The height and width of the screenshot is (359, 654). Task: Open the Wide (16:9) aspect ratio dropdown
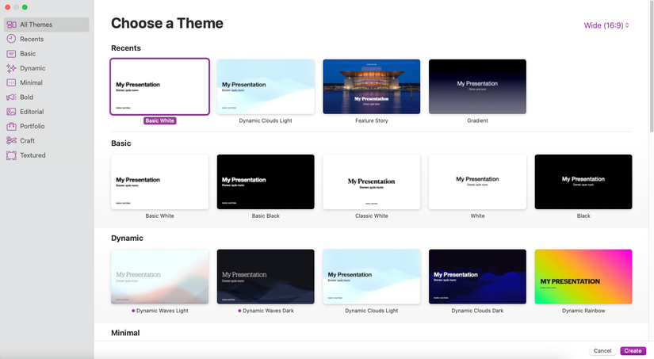click(x=606, y=25)
